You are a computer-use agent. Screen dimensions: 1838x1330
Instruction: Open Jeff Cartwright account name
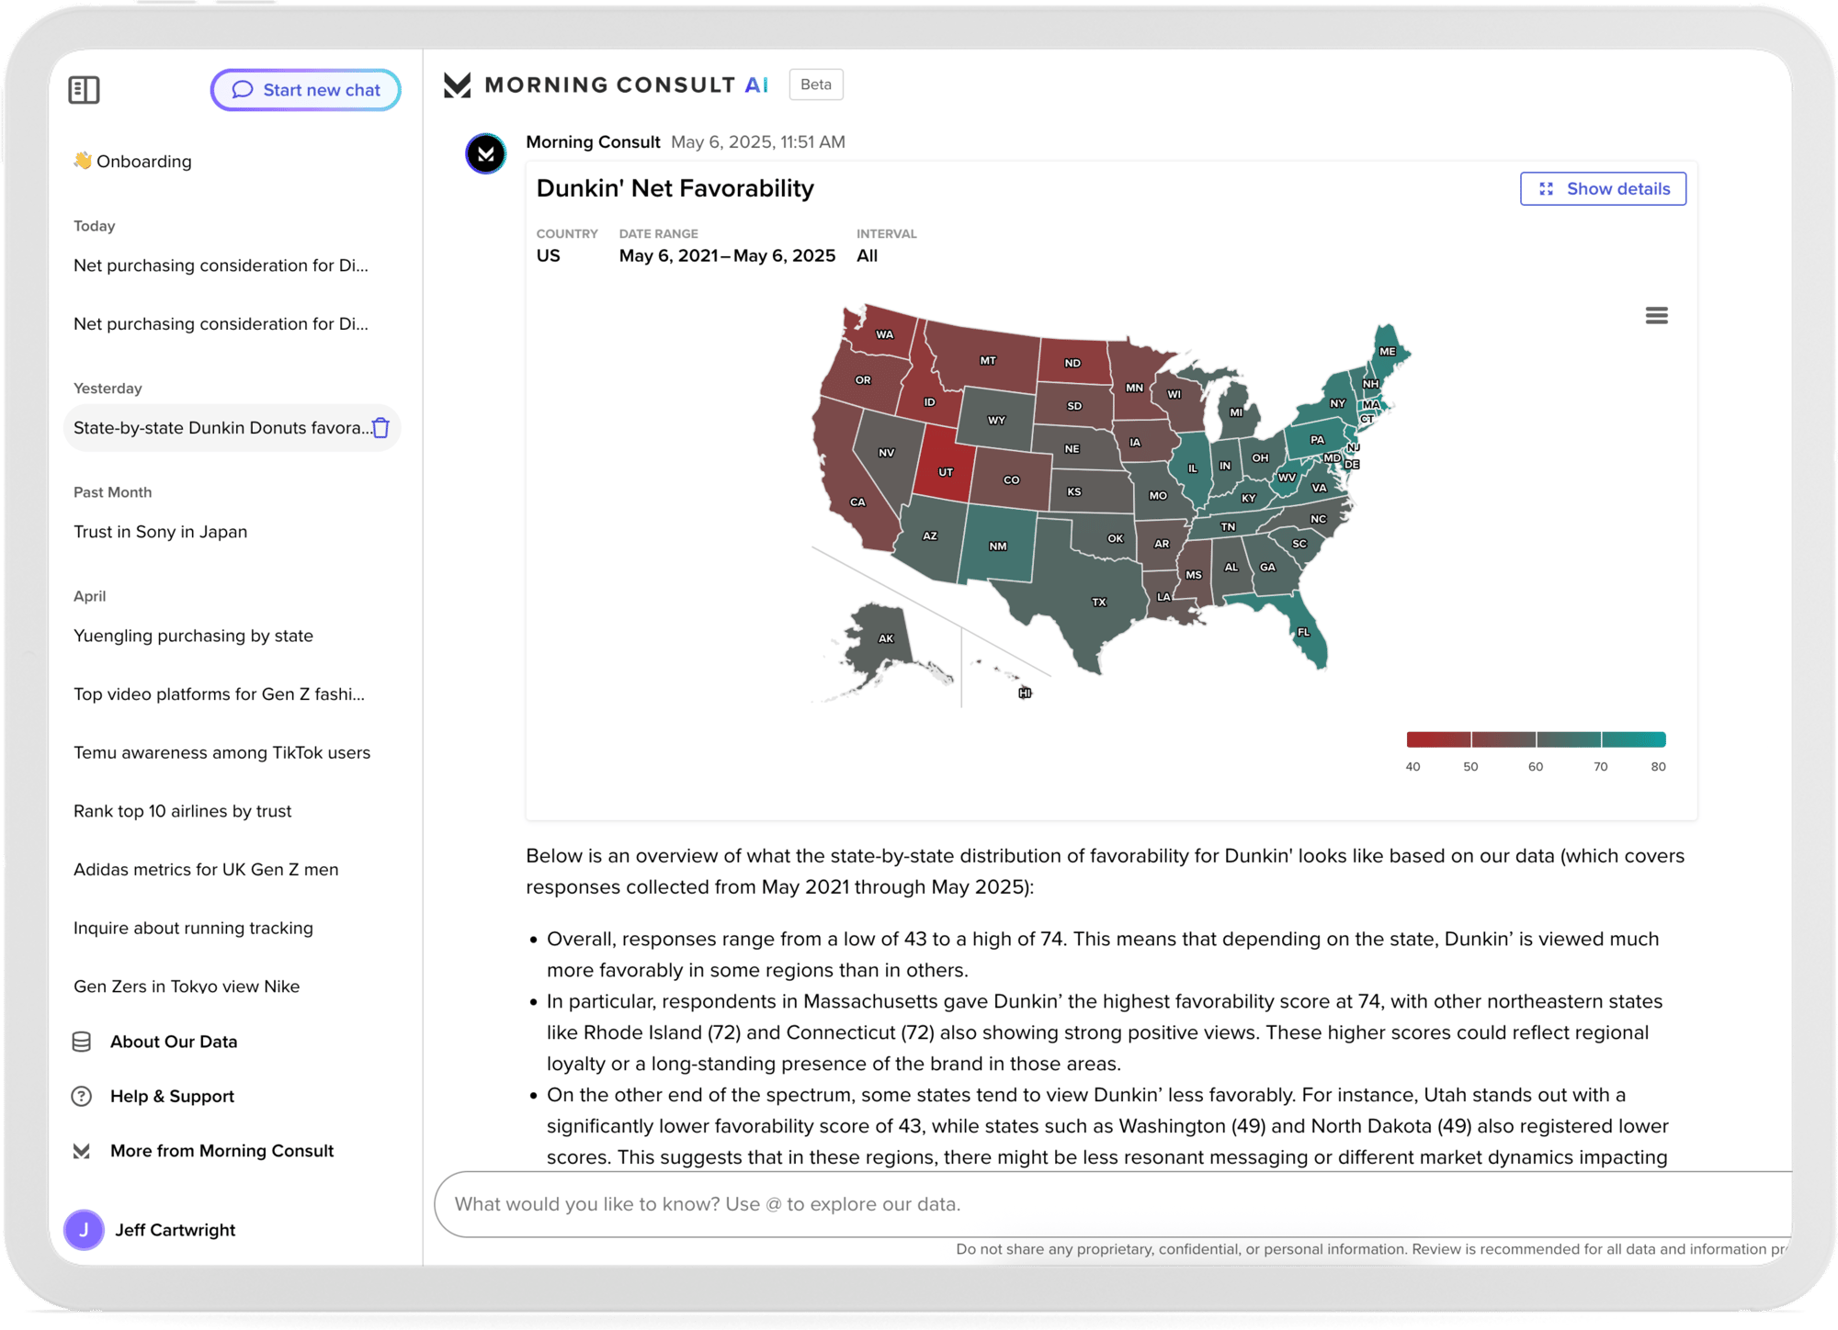pos(175,1230)
